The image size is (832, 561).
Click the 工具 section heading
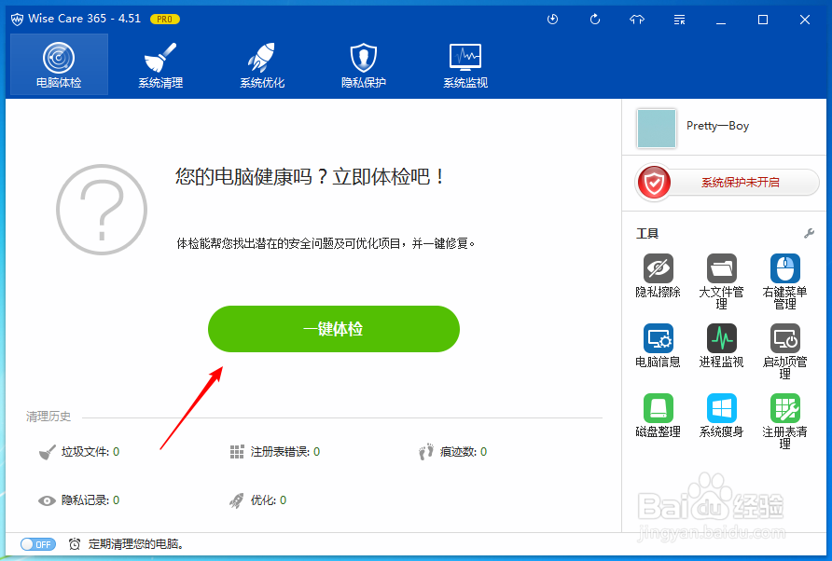coord(646,233)
